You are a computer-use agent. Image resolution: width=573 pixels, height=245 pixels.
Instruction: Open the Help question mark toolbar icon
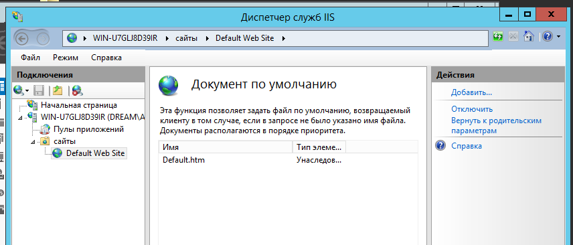547,36
